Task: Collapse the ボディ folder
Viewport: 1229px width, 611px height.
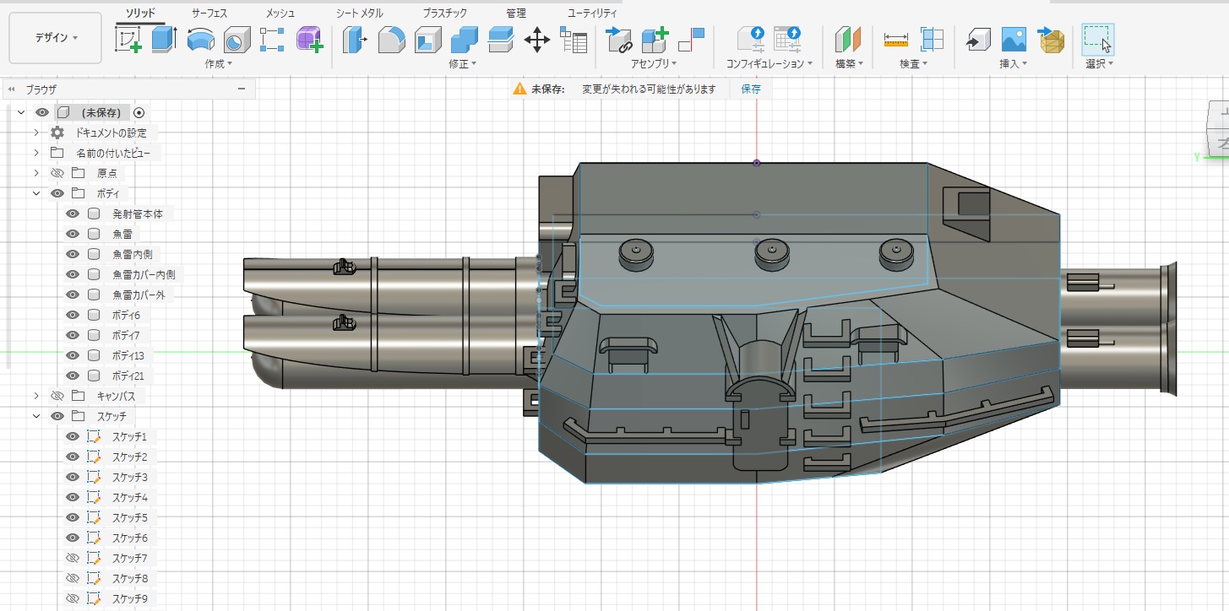Action: tap(36, 193)
